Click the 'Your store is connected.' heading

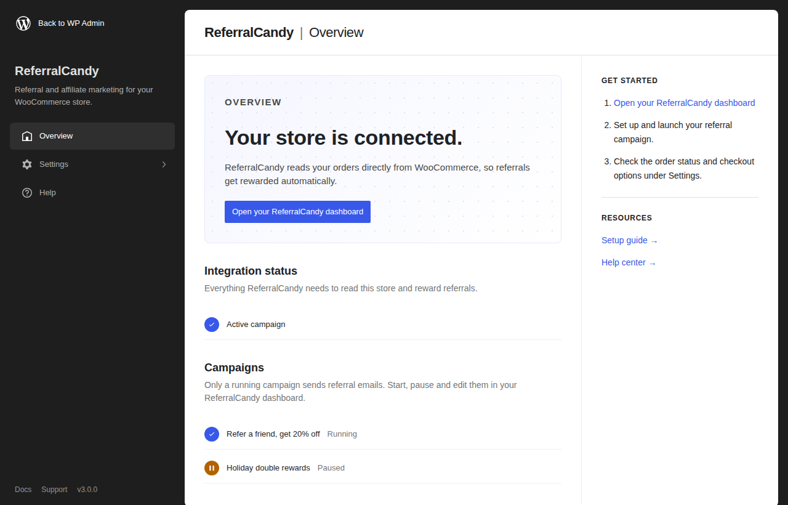point(344,137)
